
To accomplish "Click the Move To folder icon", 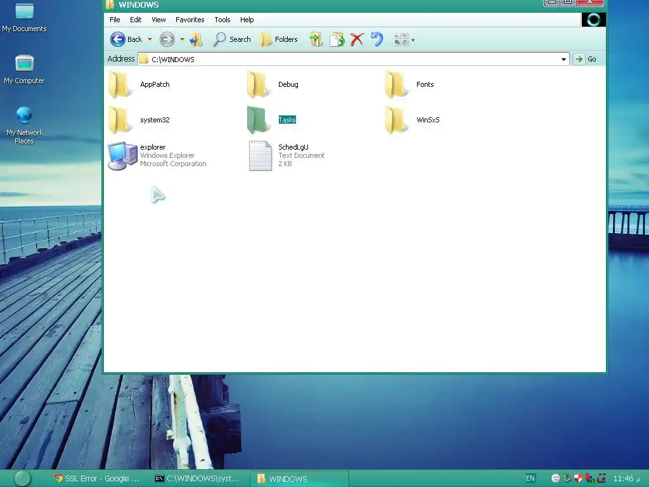I will (x=316, y=39).
